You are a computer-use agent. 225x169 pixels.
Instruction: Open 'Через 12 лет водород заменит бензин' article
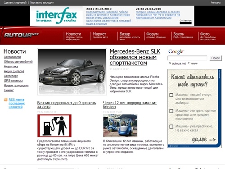tap(130, 105)
